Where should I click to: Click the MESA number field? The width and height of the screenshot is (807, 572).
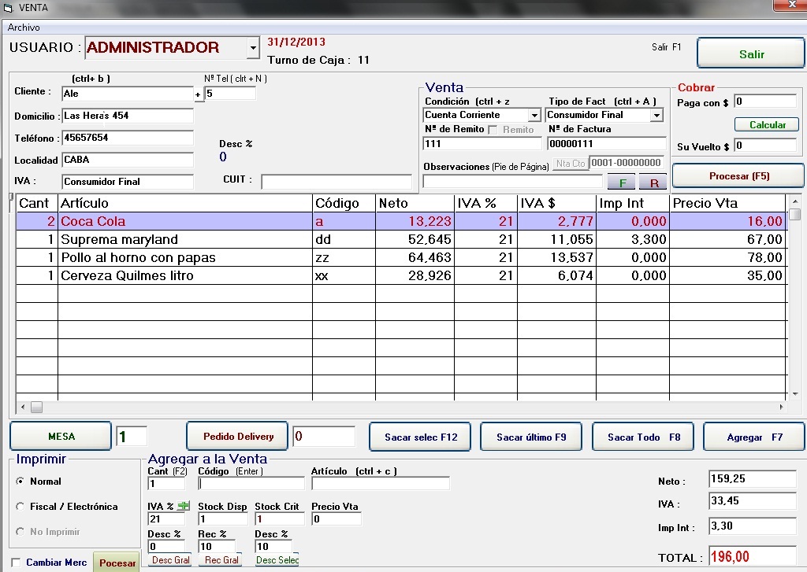tap(132, 437)
